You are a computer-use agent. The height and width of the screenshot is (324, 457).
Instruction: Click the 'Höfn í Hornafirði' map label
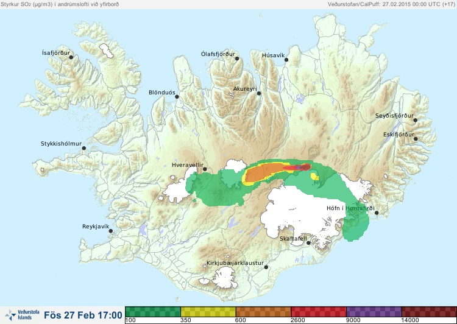coord(350,208)
